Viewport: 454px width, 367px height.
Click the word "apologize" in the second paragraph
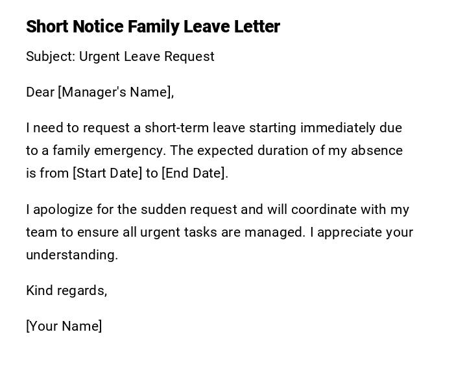click(62, 209)
